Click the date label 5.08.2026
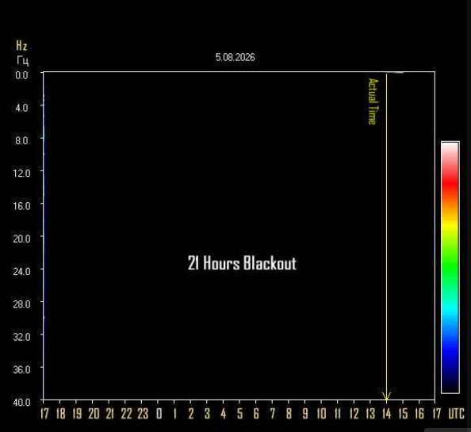This screenshot has width=471, height=432. click(x=235, y=57)
